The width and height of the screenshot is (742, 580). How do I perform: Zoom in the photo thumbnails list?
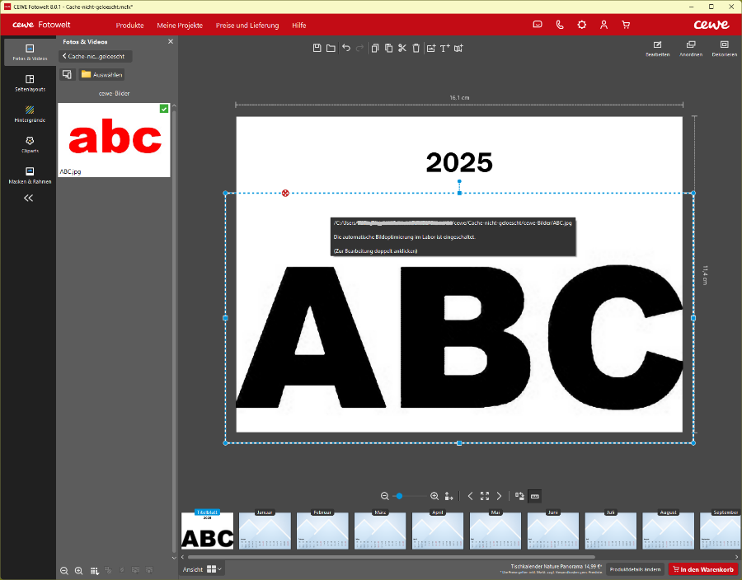tap(79, 571)
